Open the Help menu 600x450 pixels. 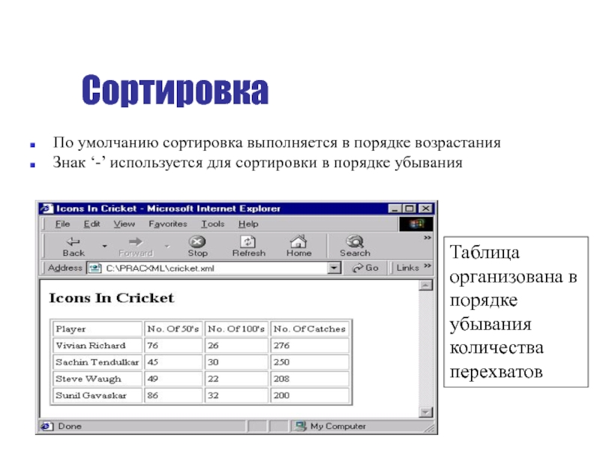tap(248, 223)
